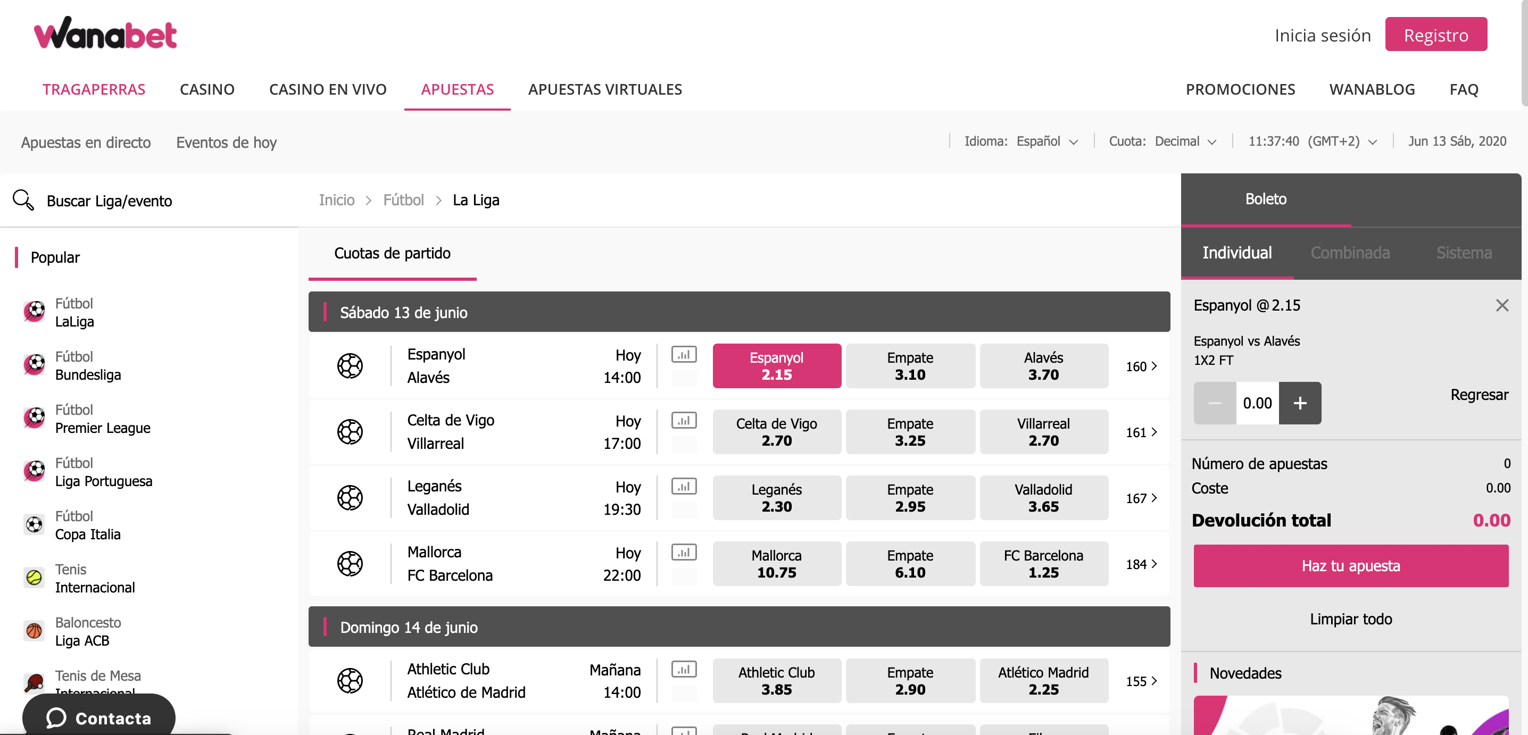Viewport: 1528px width, 735px height.
Task: Open Bundesliga football sidebar icon
Action: pos(35,364)
